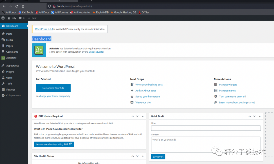Click Manage widgets link
The height and width of the screenshot is (164, 274).
[x=228, y=85]
